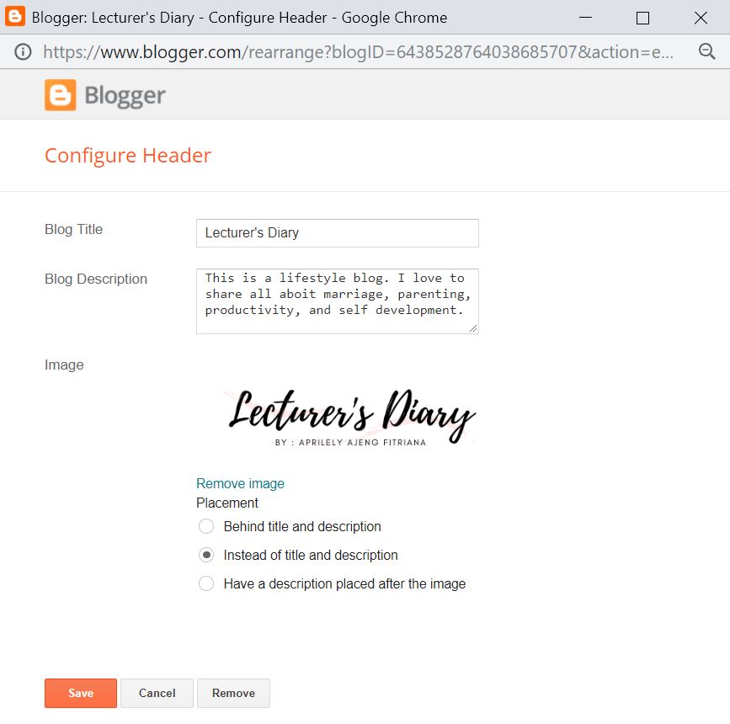This screenshot has height=724, width=730.
Task: Click the Blogger favicon in title bar
Action: point(15,17)
